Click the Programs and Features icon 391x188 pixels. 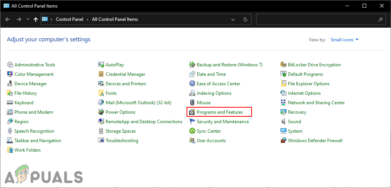click(x=192, y=112)
